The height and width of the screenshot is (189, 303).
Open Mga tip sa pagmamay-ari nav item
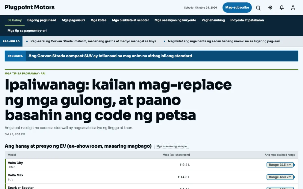click(27, 30)
